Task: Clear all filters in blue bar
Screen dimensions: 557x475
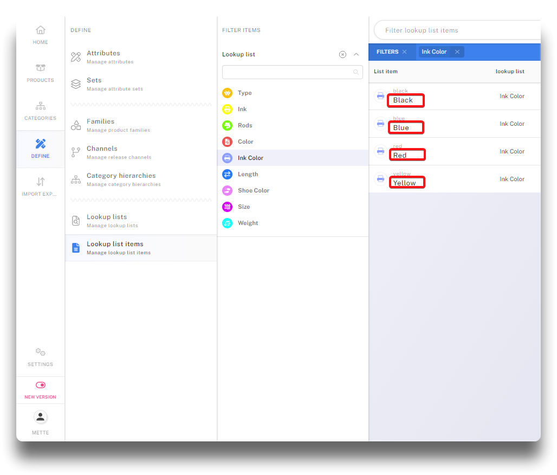Action: point(404,52)
